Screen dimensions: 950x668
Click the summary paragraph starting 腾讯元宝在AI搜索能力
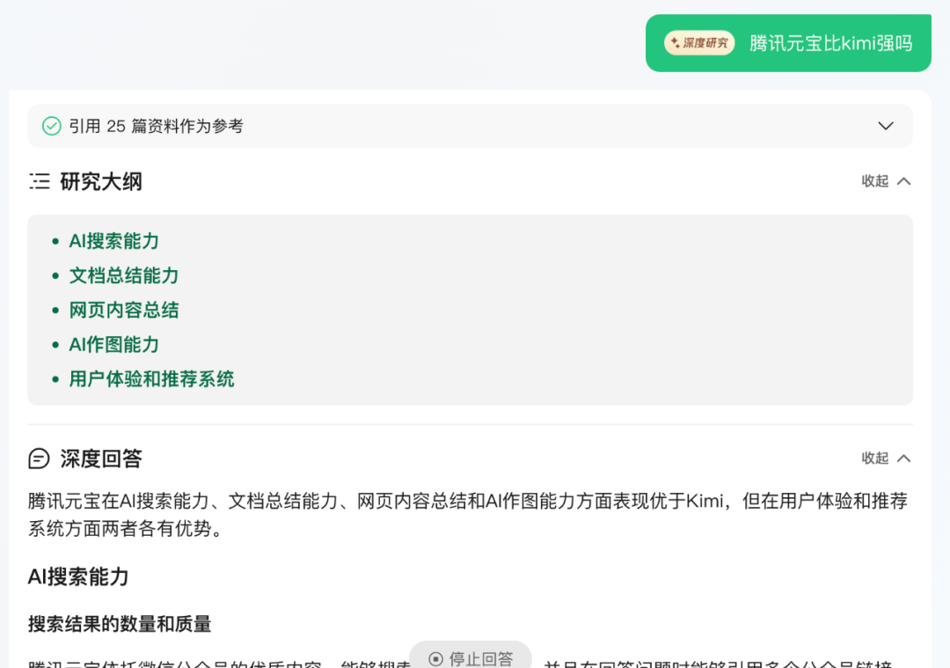click(468, 515)
